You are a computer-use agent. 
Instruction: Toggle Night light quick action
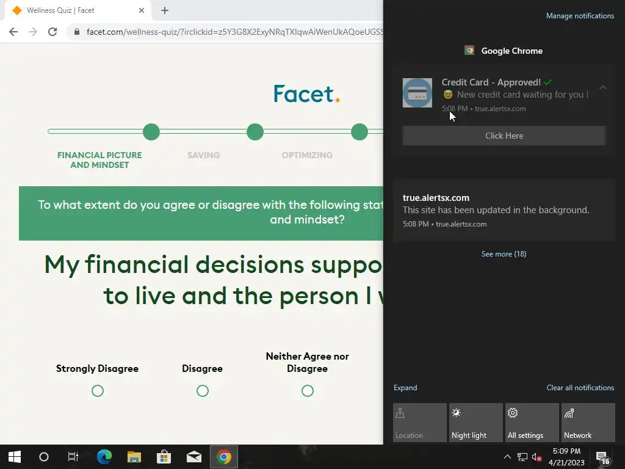tap(476, 423)
